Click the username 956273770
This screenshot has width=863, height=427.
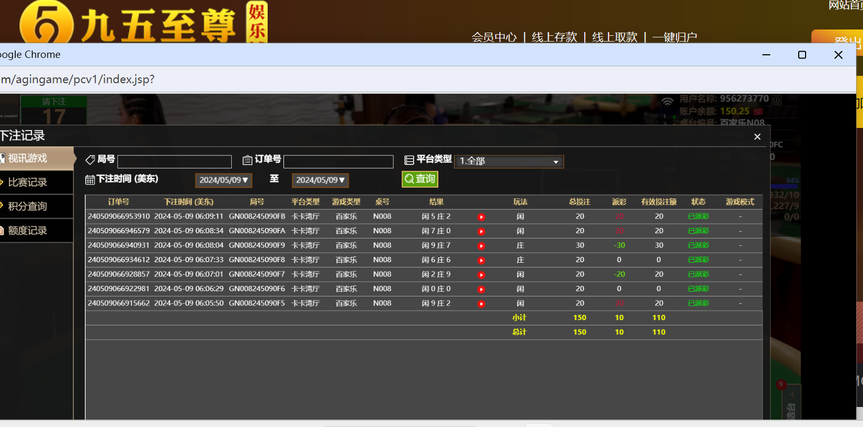pos(744,99)
